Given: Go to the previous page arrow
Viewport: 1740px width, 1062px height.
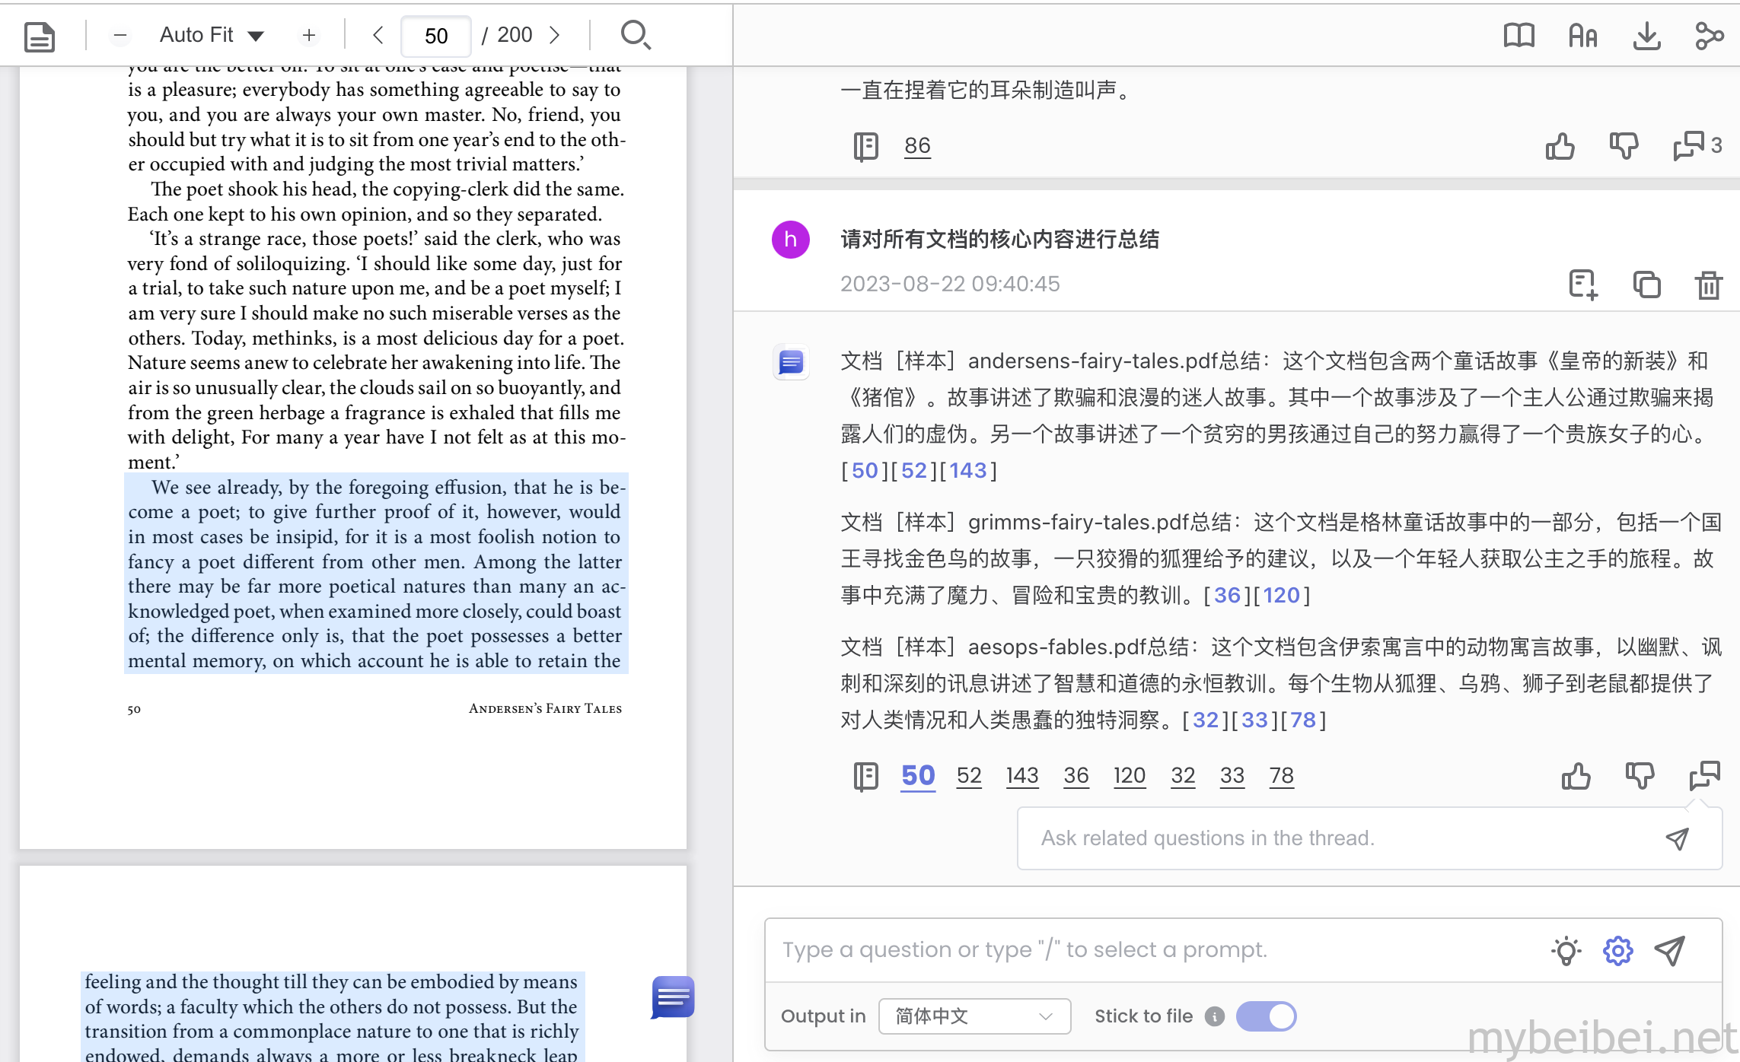Looking at the screenshot, I should click(x=378, y=35).
